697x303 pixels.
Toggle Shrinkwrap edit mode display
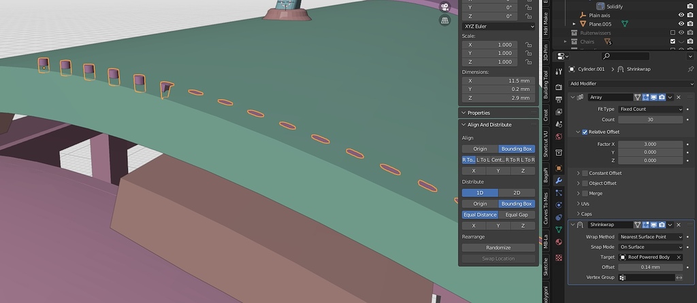(645, 225)
